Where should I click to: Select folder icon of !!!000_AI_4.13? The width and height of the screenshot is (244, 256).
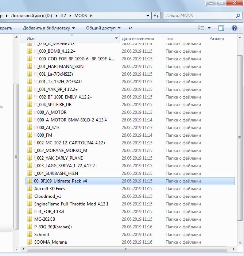point(30,128)
